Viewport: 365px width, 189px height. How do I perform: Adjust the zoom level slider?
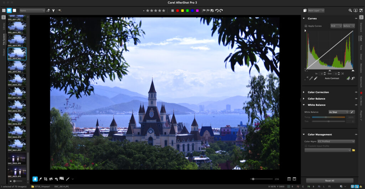tap(261, 179)
